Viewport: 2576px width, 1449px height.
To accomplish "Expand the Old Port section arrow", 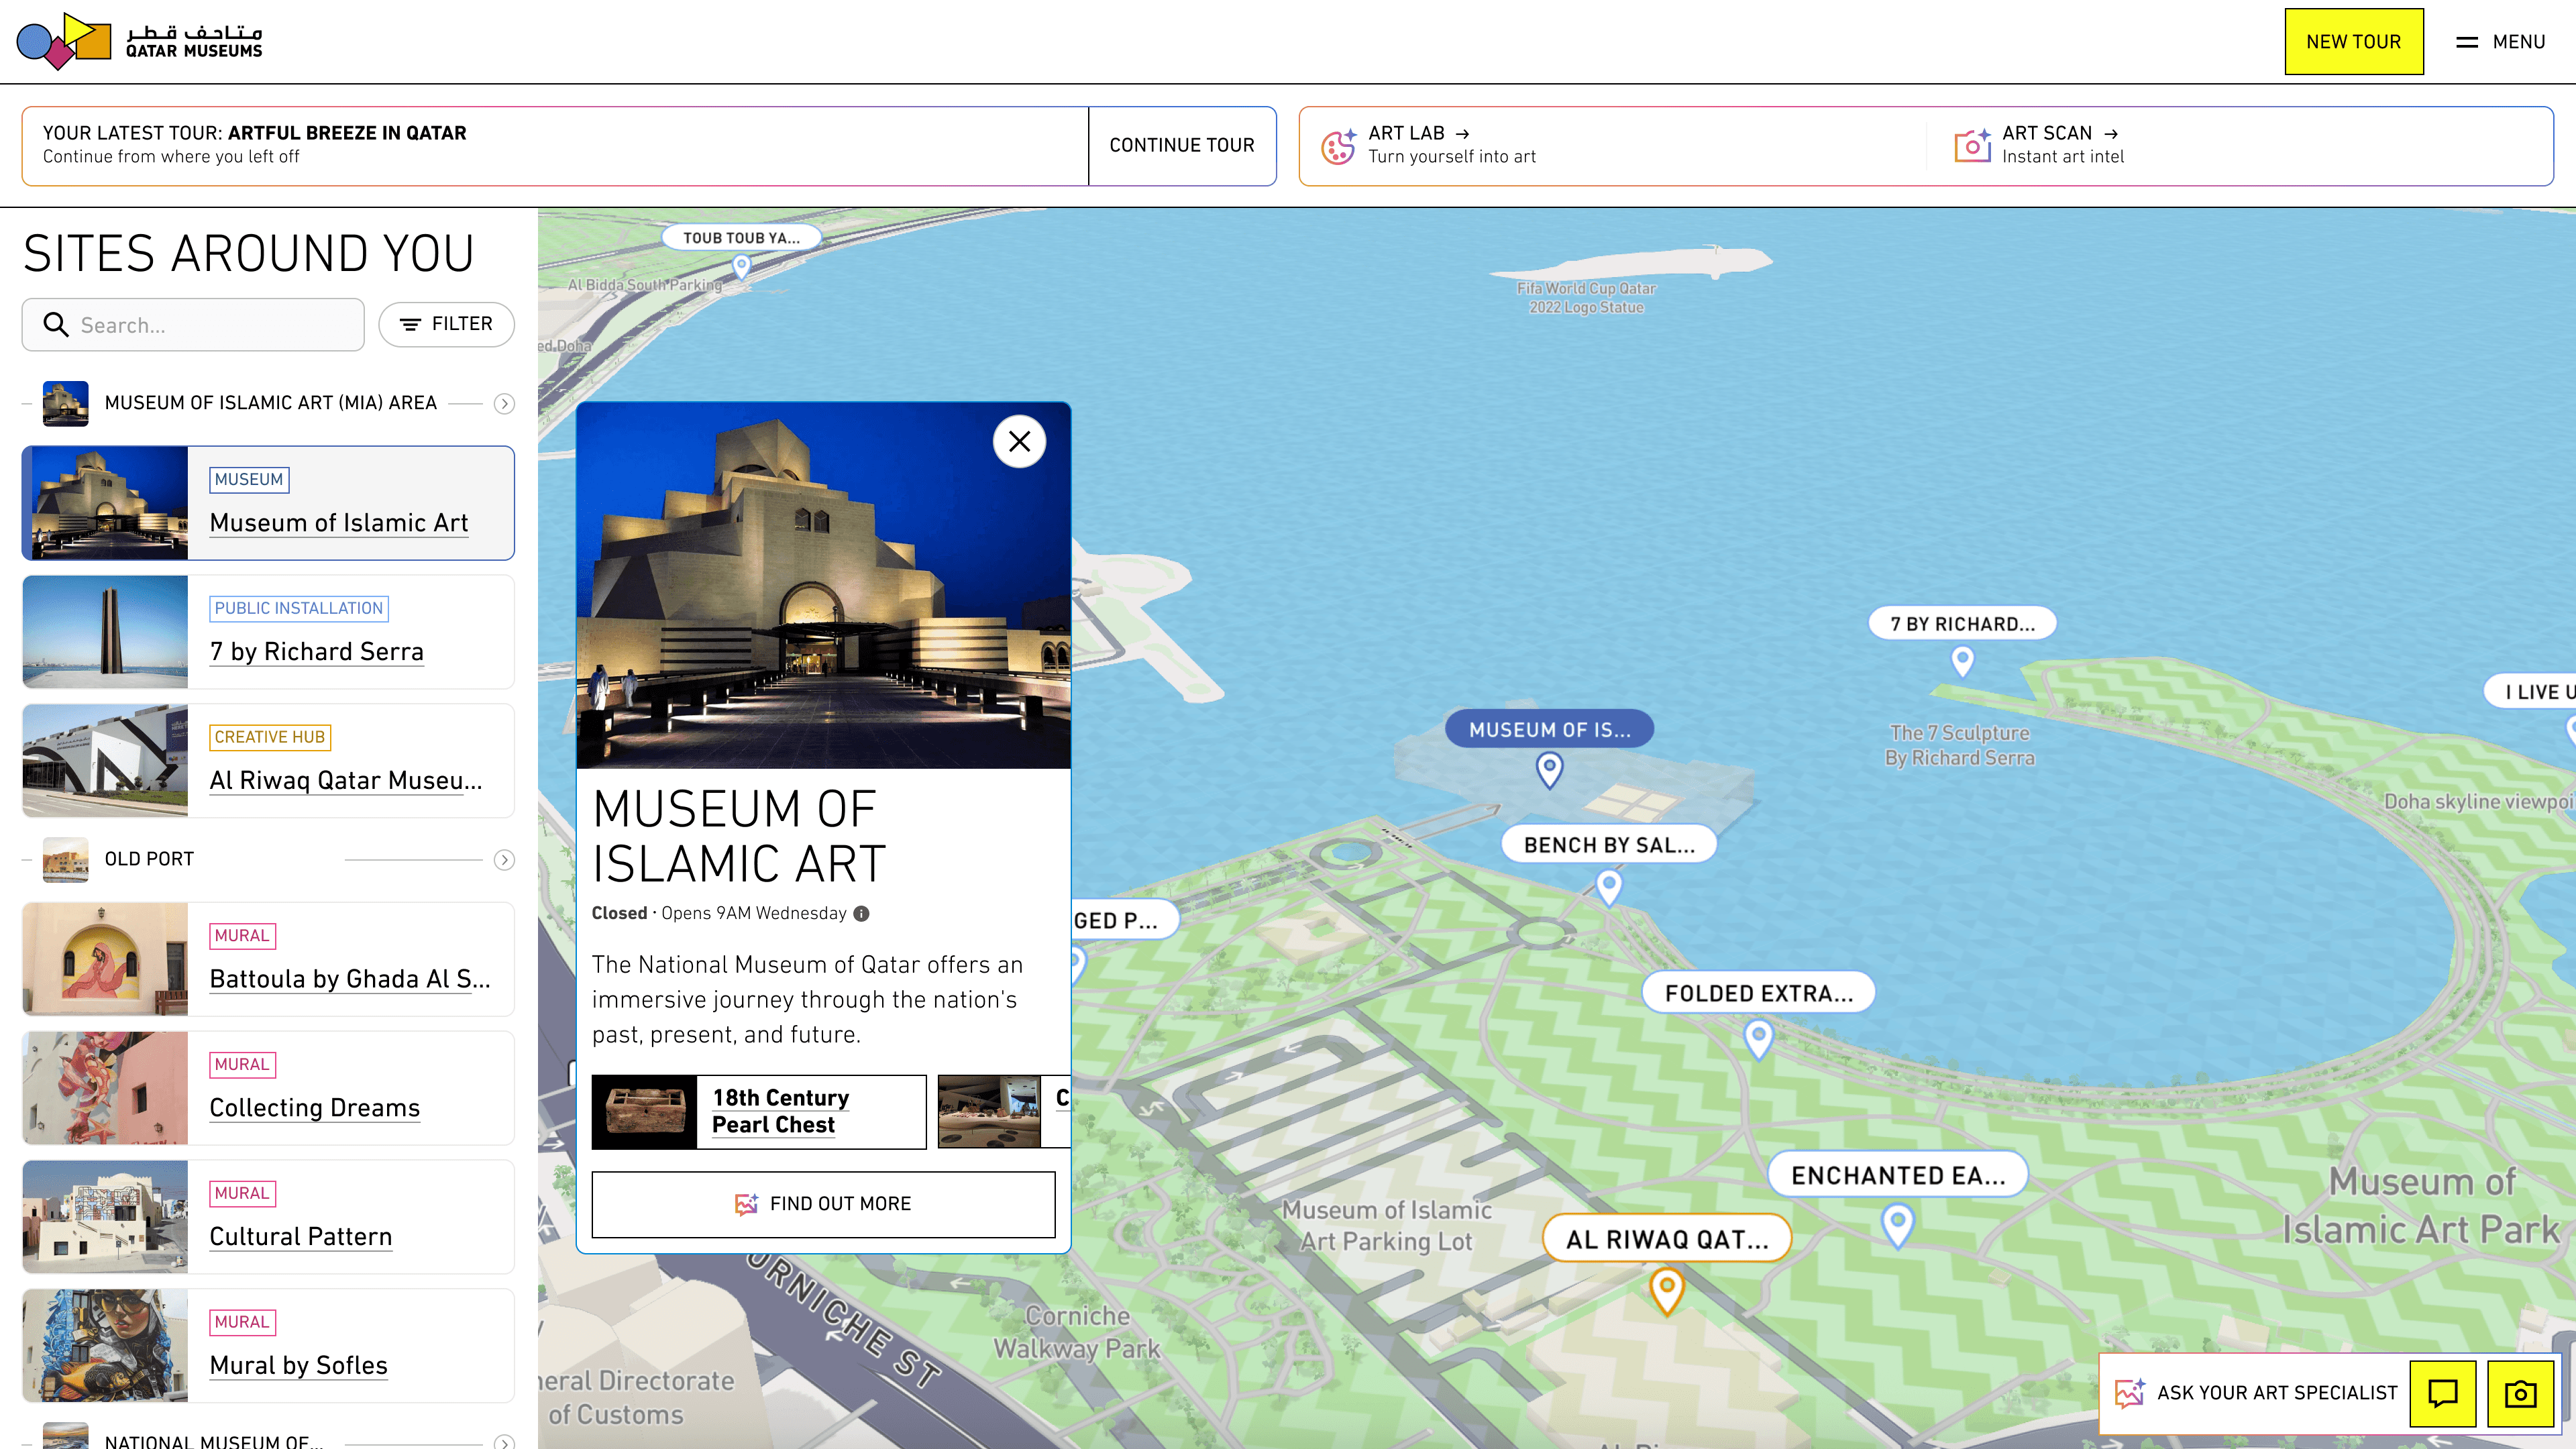I will 504,860.
